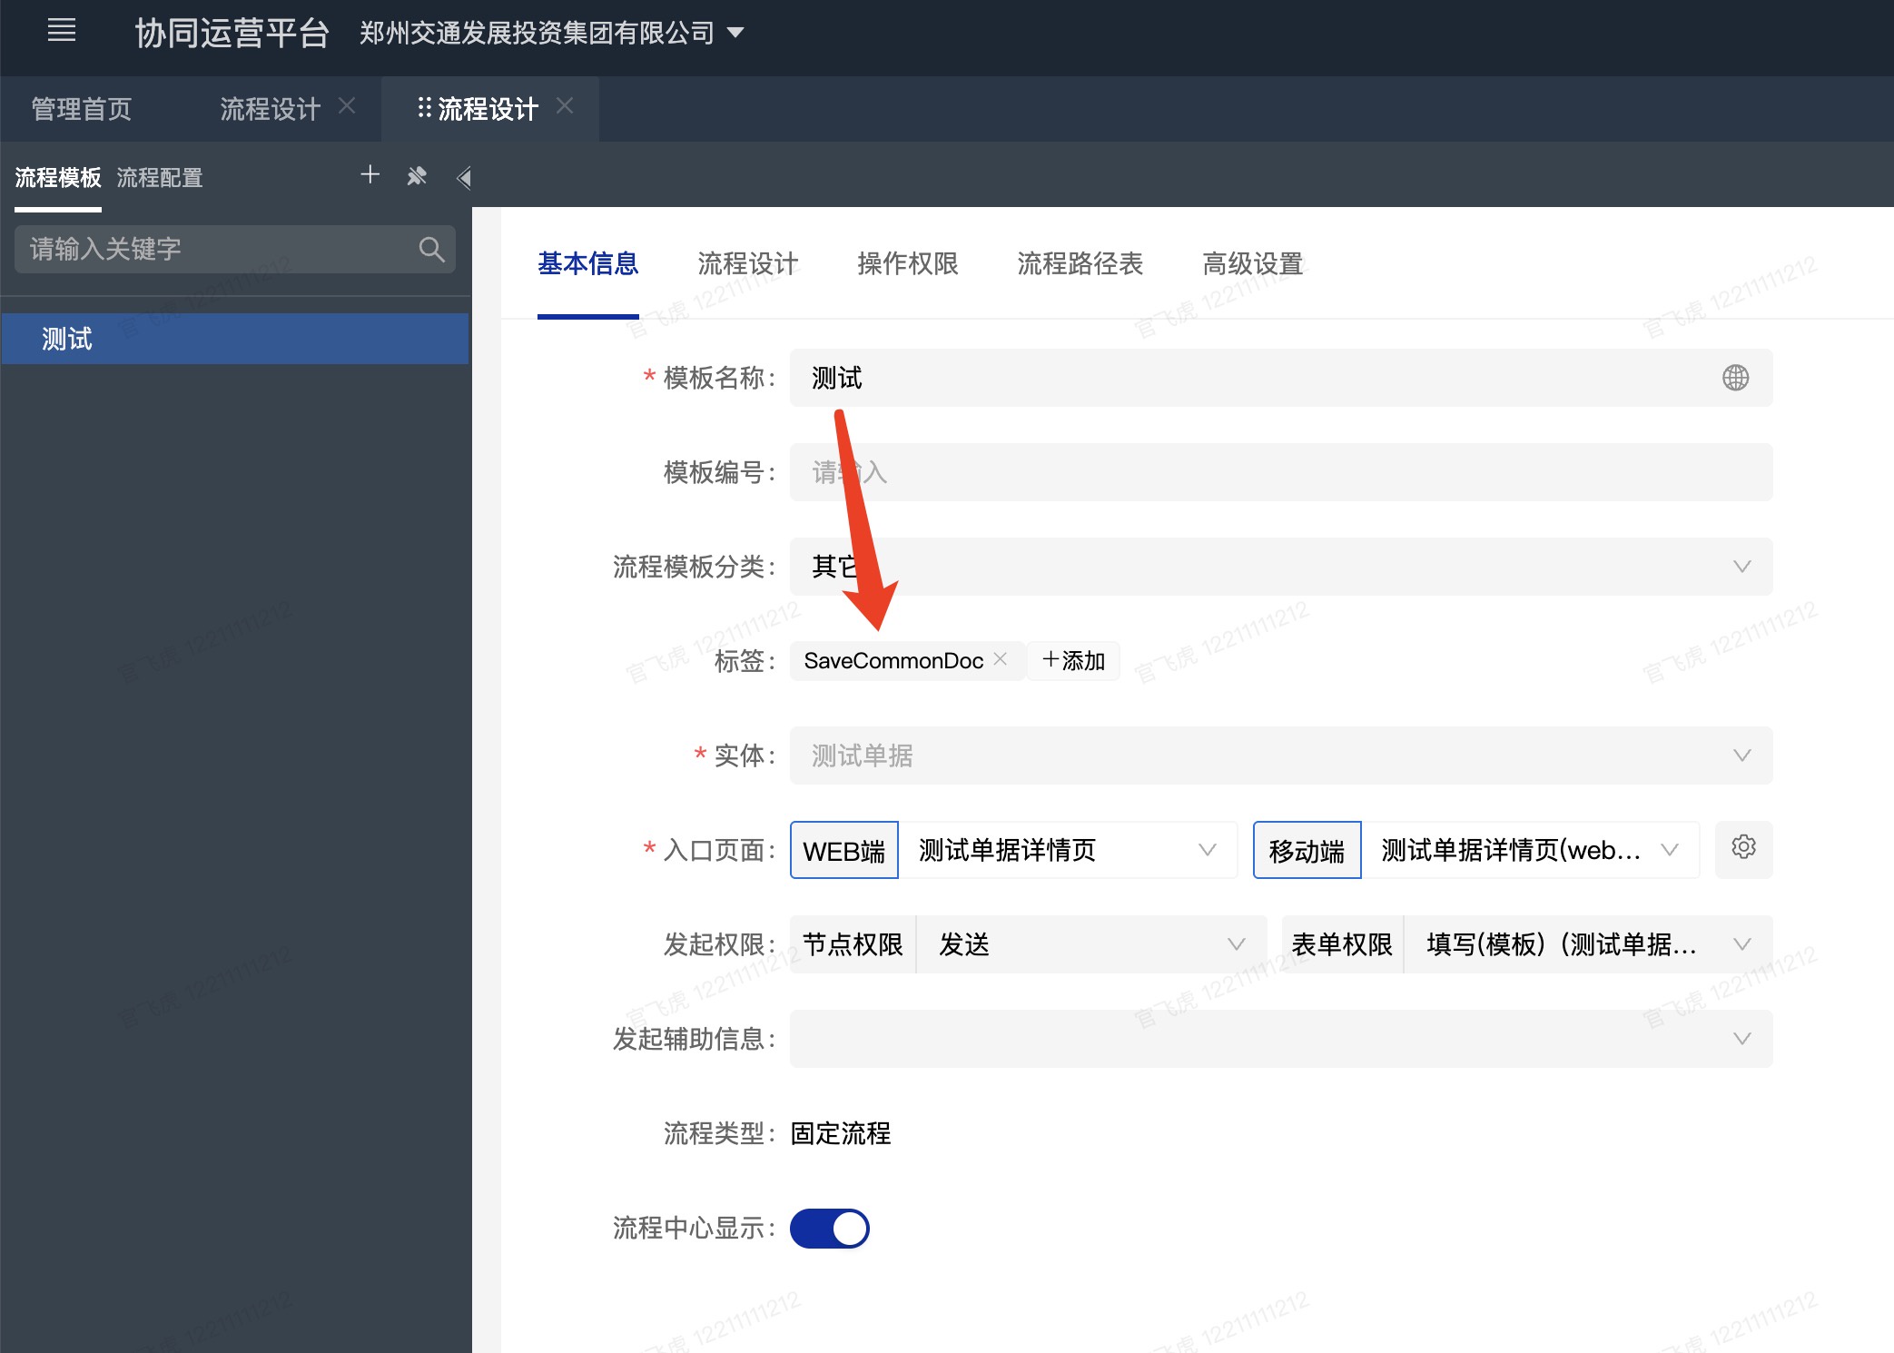The image size is (1894, 1353).
Task: Close the active 流程设计 tab
Action: click(565, 106)
